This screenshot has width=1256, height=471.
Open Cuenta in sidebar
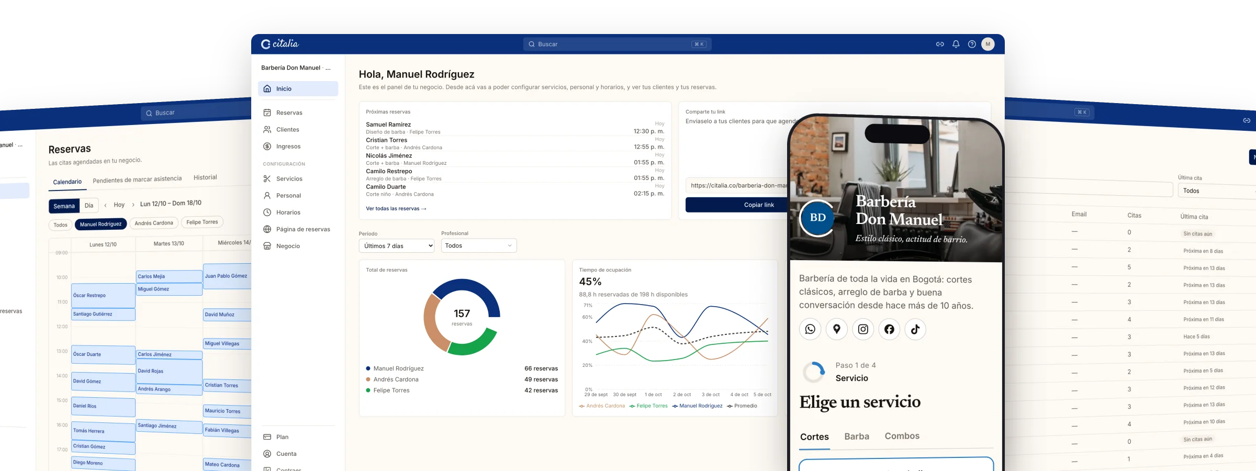click(x=298, y=454)
